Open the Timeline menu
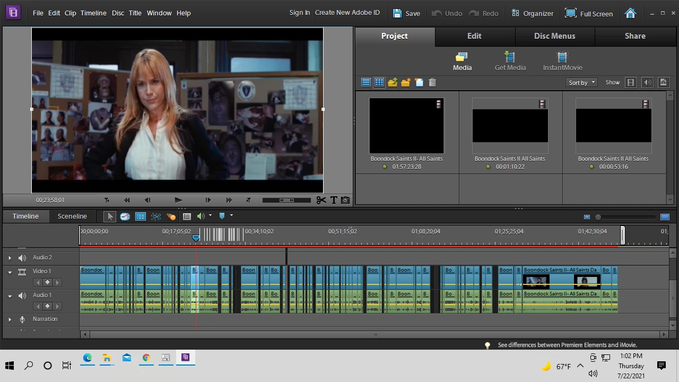This screenshot has width=679, height=382. 93,13
